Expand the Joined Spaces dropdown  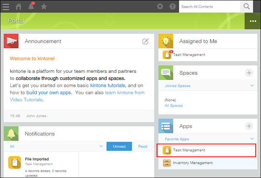coord(252,86)
